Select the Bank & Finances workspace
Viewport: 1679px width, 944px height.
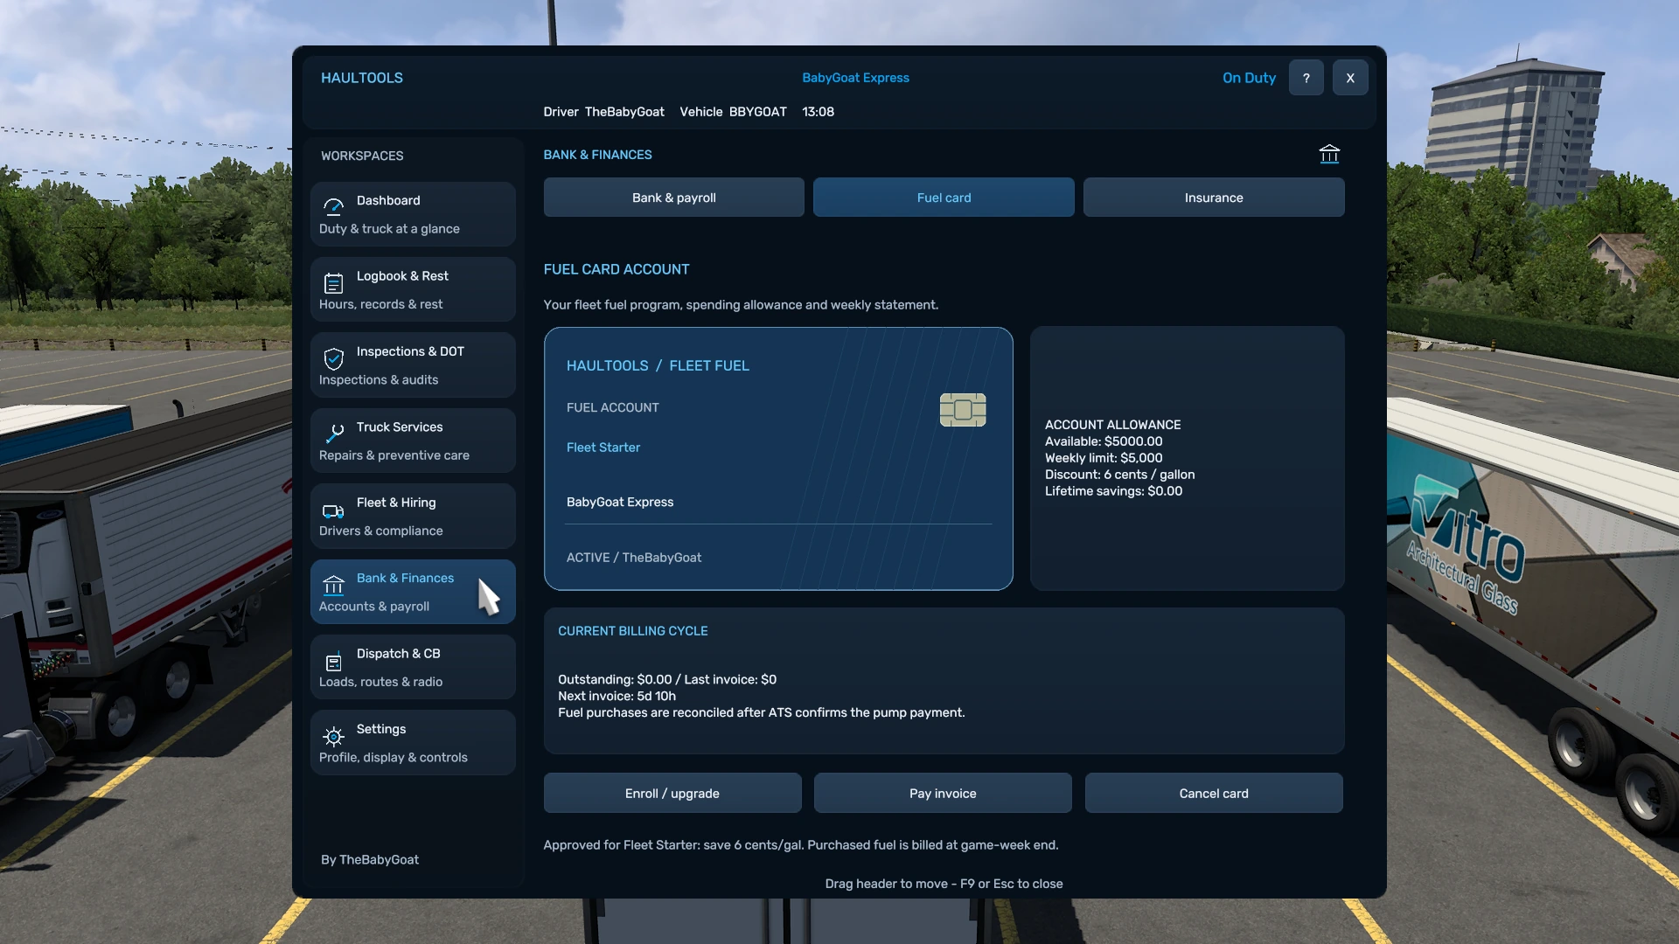tap(413, 592)
